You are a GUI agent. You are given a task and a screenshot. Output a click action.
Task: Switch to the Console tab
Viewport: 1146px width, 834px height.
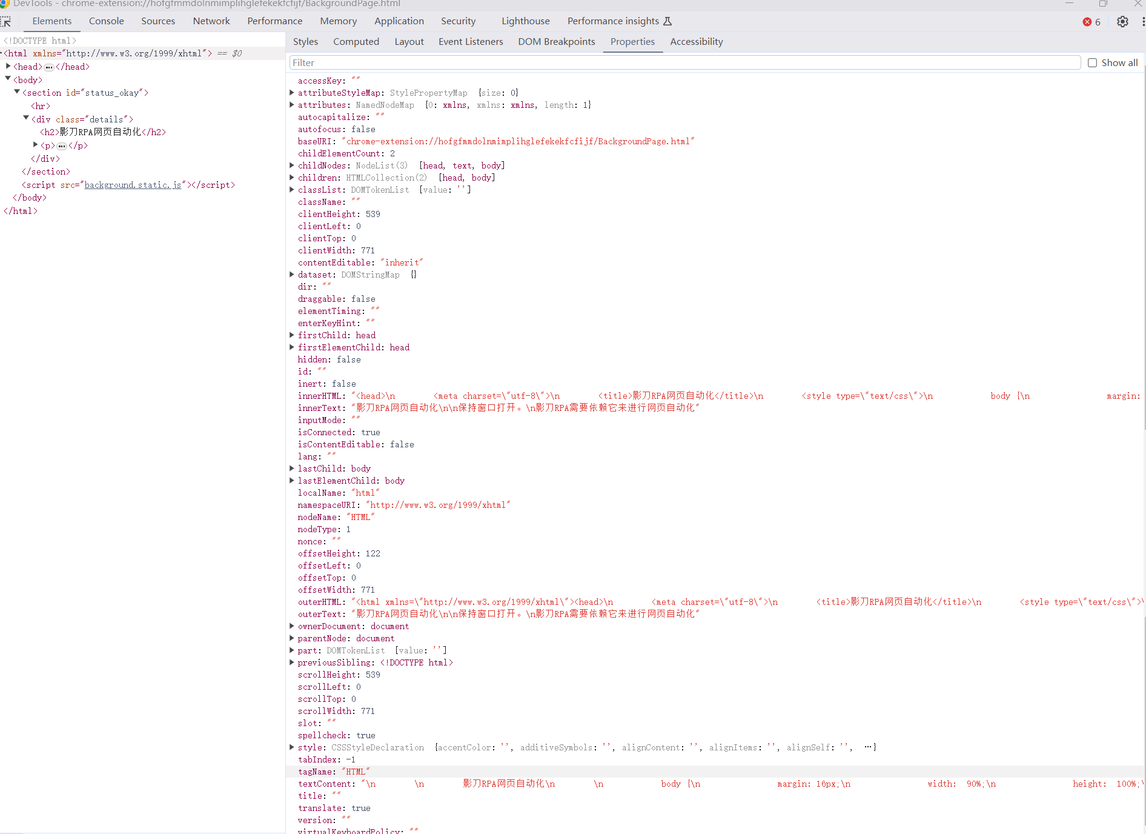pyautogui.click(x=106, y=21)
